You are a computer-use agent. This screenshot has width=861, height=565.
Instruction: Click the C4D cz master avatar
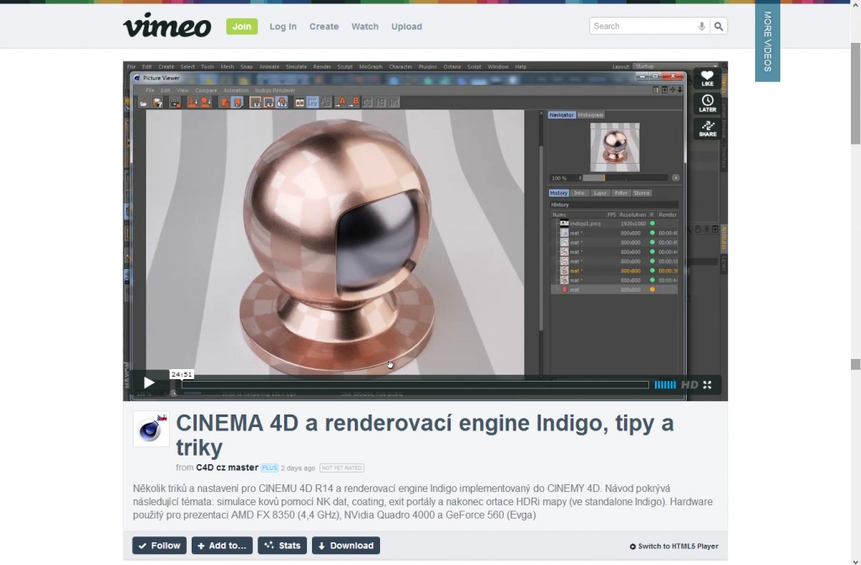tap(151, 429)
